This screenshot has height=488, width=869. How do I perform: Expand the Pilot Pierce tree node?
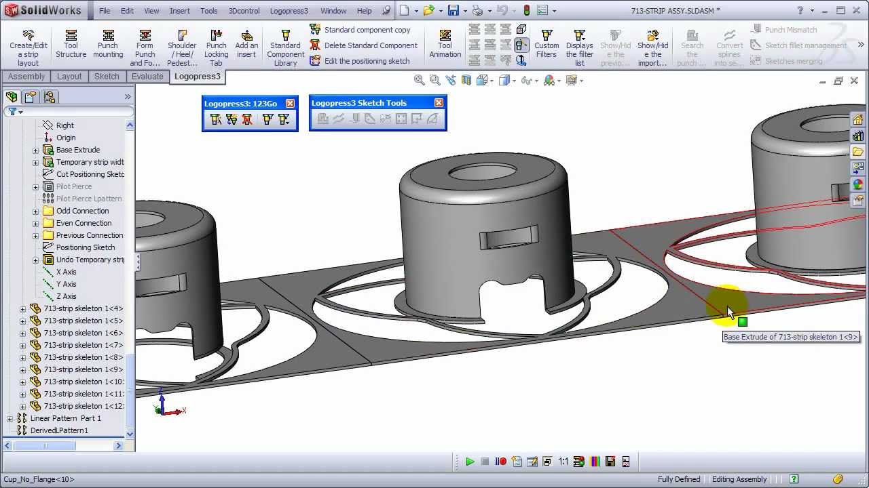pos(35,186)
